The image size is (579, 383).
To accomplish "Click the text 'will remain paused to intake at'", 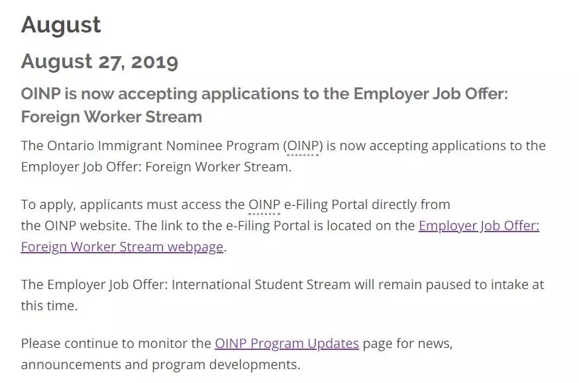I will coord(449,284).
